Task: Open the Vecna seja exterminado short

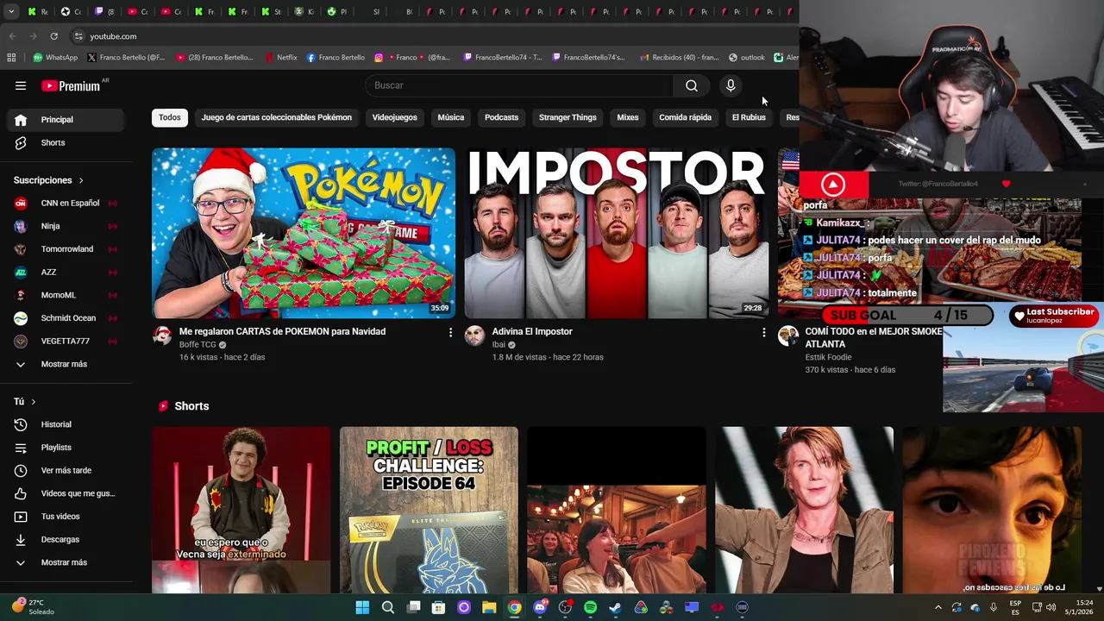Action: pyautogui.click(x=241, y=510)
